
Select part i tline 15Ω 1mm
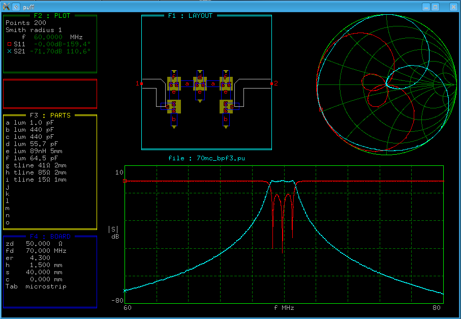coord(36,180)
